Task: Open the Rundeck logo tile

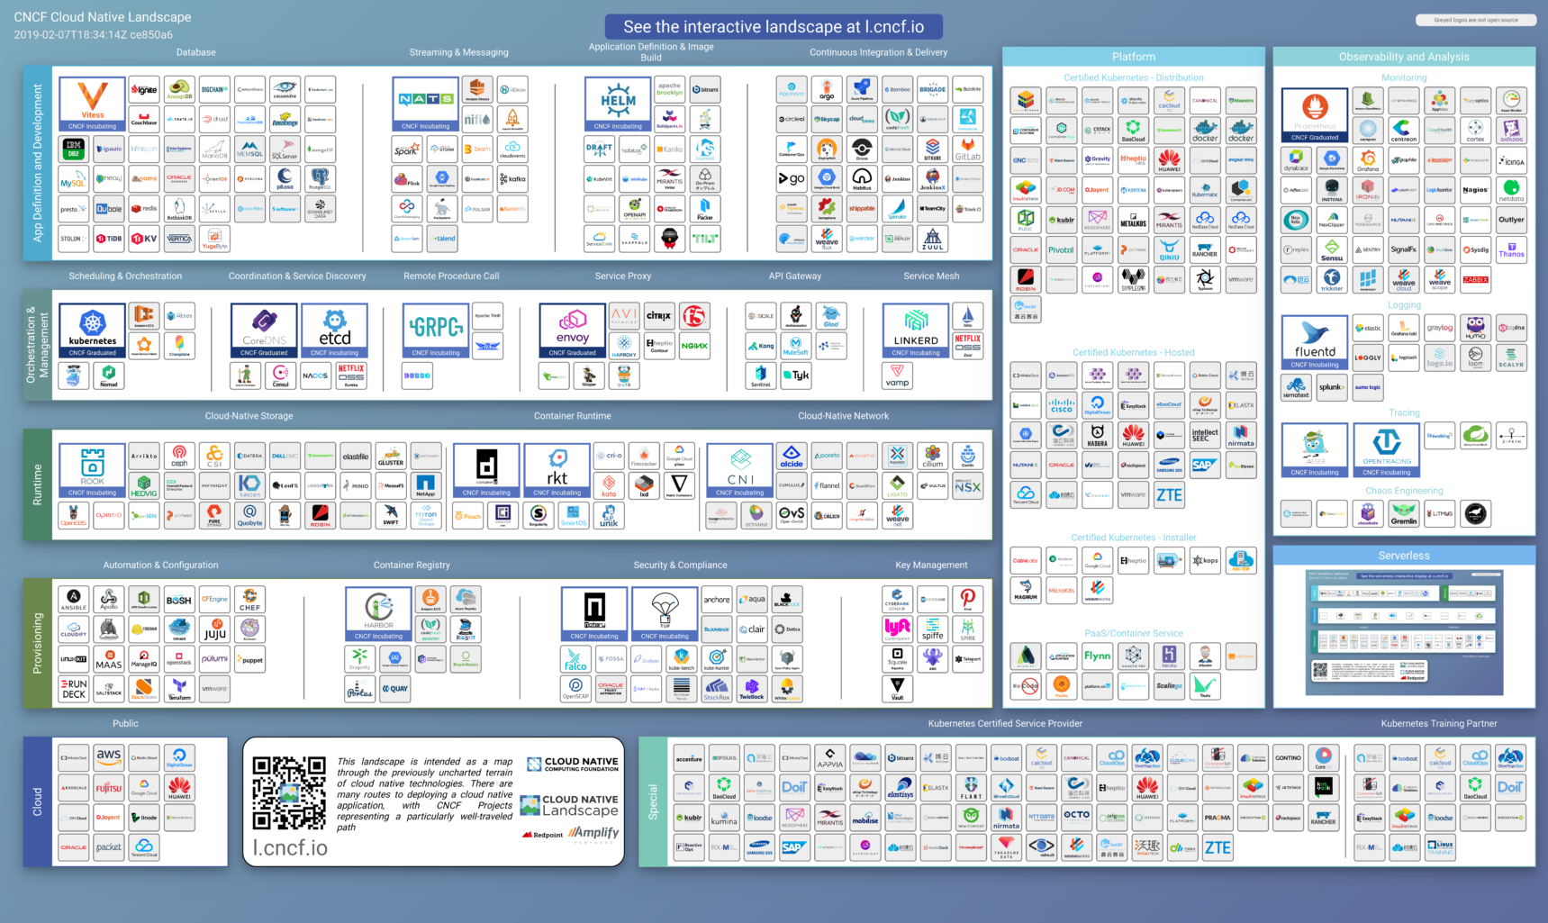Action: 74,689
